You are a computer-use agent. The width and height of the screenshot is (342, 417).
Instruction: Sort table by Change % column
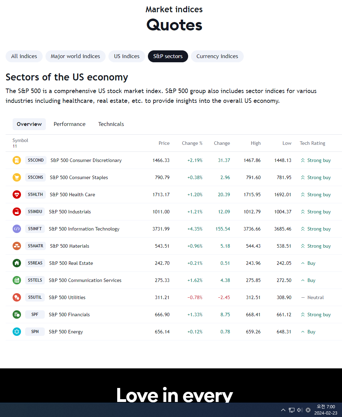click(192, 143)
